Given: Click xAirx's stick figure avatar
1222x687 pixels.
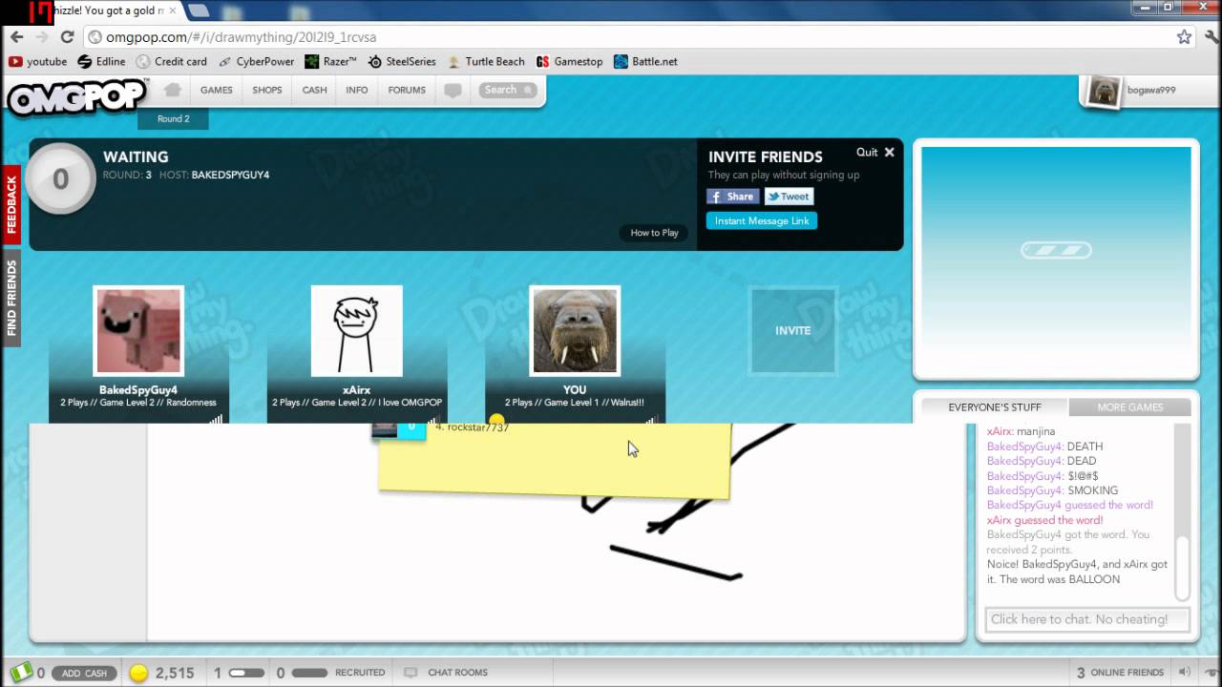Looking at the screenshot, I should tap(357, 331).
